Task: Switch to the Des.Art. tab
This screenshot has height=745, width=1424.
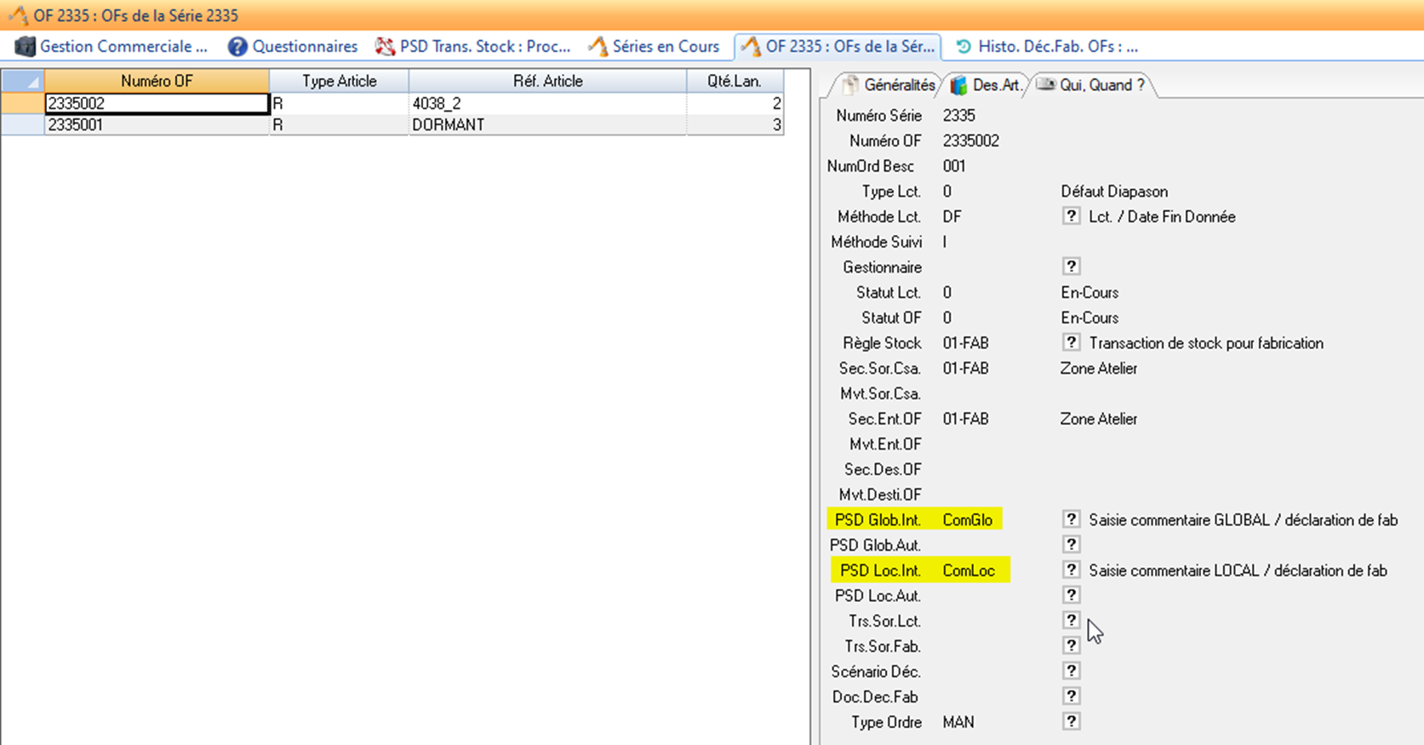Action: tap(987, 85)
